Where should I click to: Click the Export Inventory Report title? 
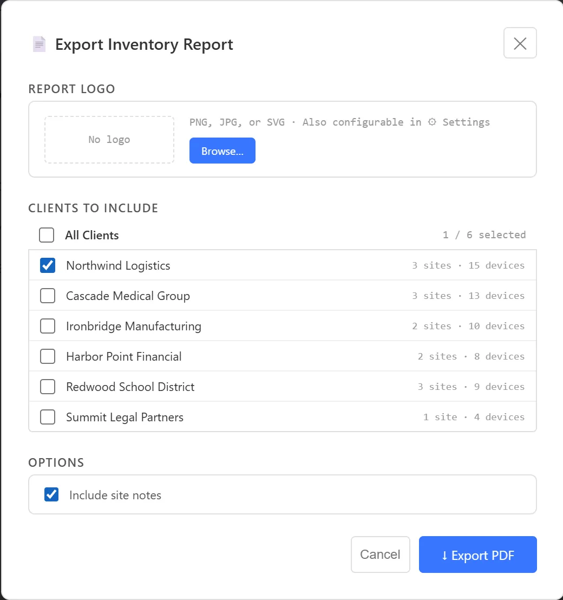point(144,44)
